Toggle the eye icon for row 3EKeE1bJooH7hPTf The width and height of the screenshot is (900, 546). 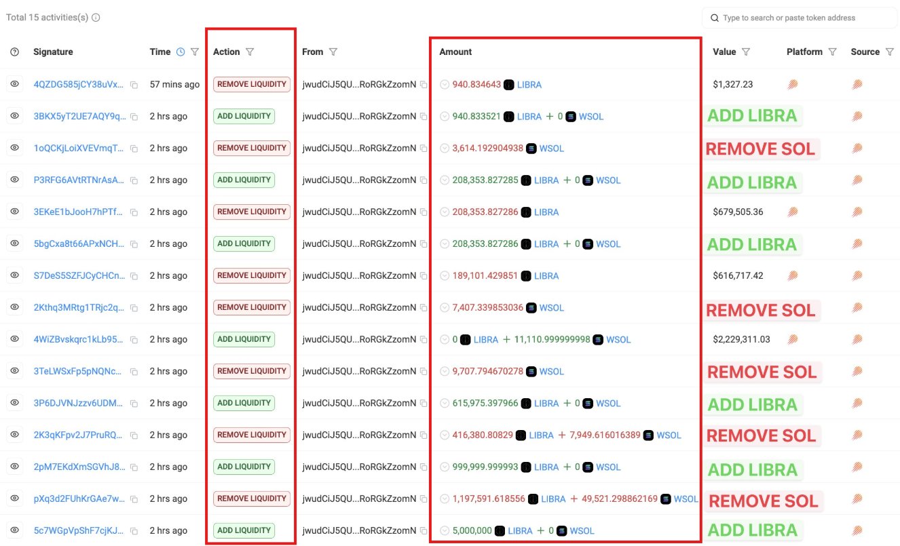point(15,212)
